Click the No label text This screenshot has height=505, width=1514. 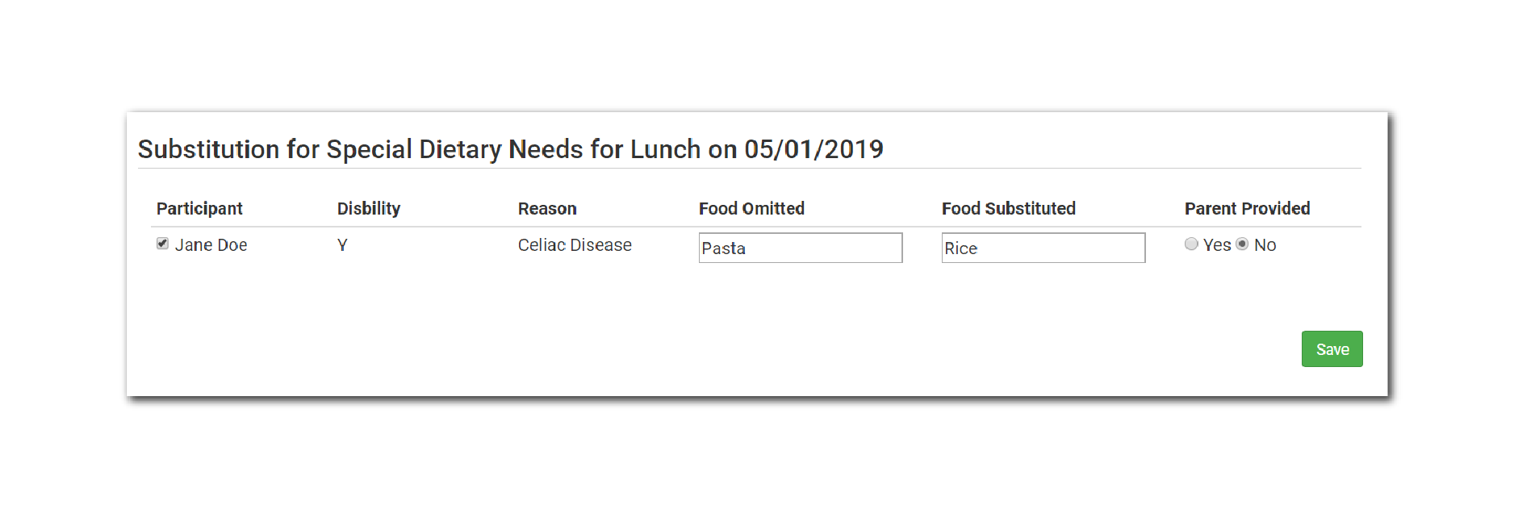[x=1265, y=245]
